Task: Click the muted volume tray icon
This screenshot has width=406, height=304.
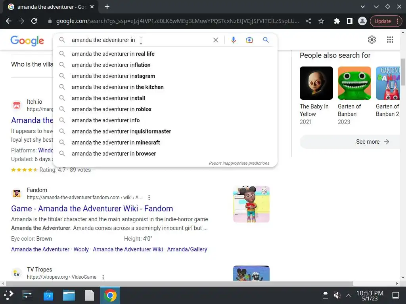Action: coord(337,295)
